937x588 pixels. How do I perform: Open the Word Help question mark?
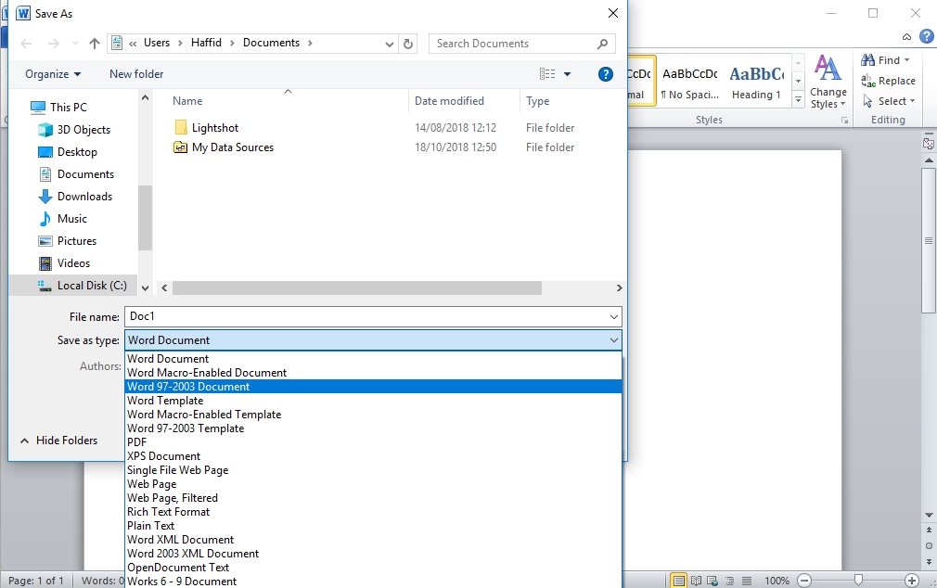tap(926, 36)
